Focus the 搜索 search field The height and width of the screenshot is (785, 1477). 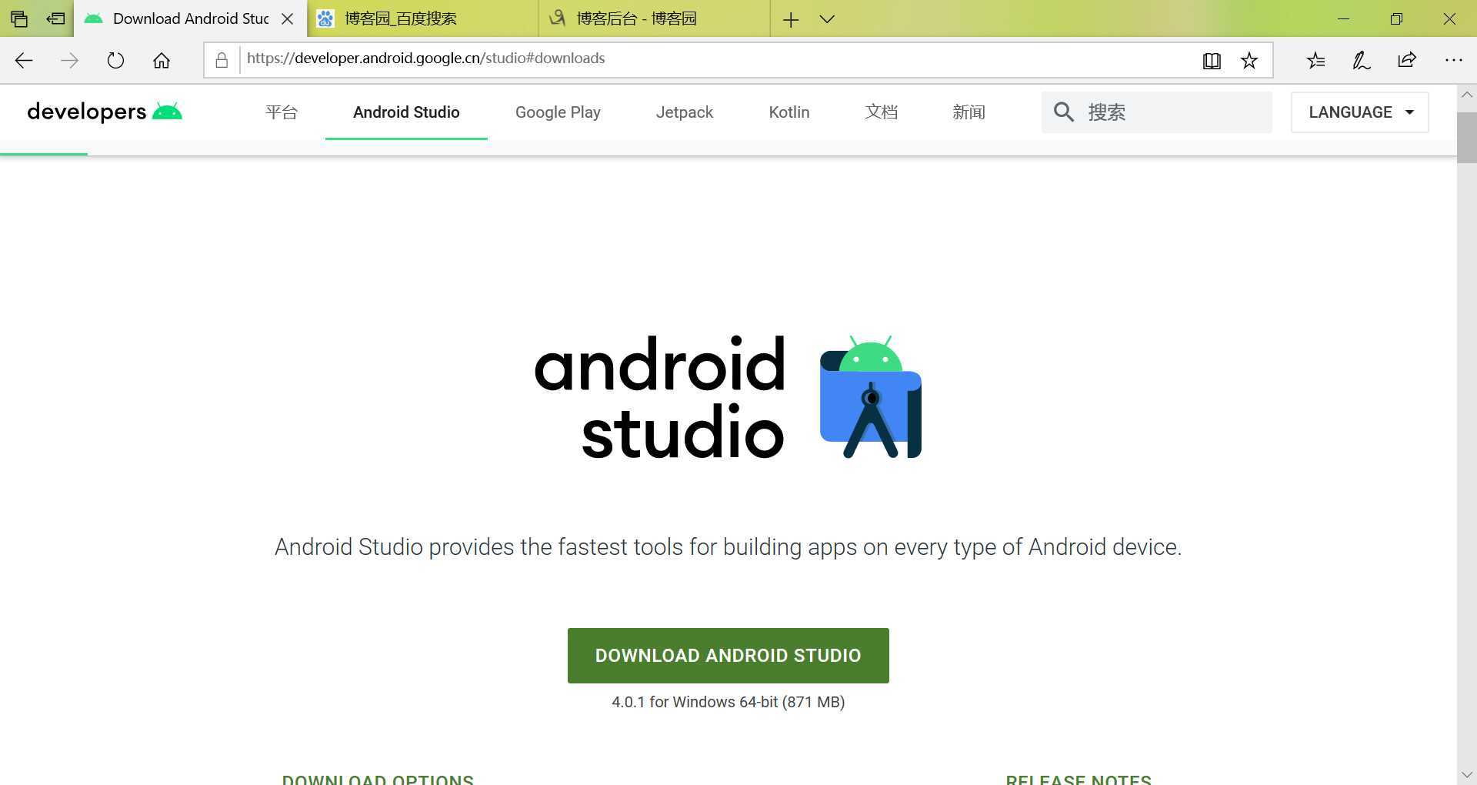click(x=1157, y=112)
